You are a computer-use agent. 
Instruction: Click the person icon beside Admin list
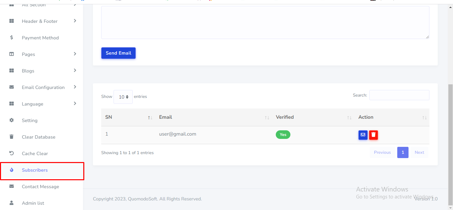pyautogui.click(x=12, y=203)
